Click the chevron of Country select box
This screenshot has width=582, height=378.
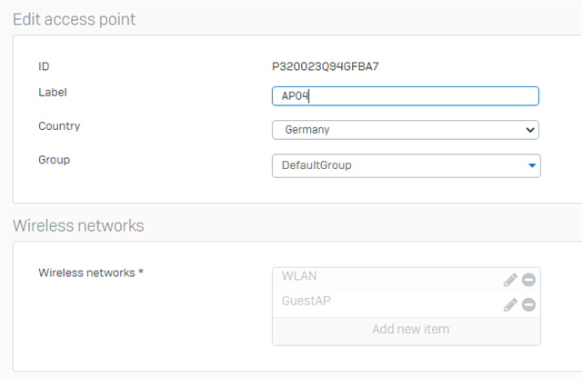point(530,130)
